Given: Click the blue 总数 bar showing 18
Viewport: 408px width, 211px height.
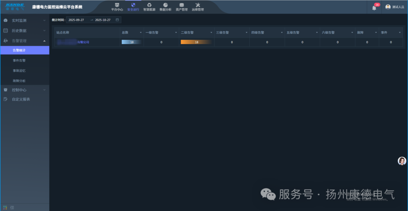Looking at the screenshot, I should tap(132, 42).
